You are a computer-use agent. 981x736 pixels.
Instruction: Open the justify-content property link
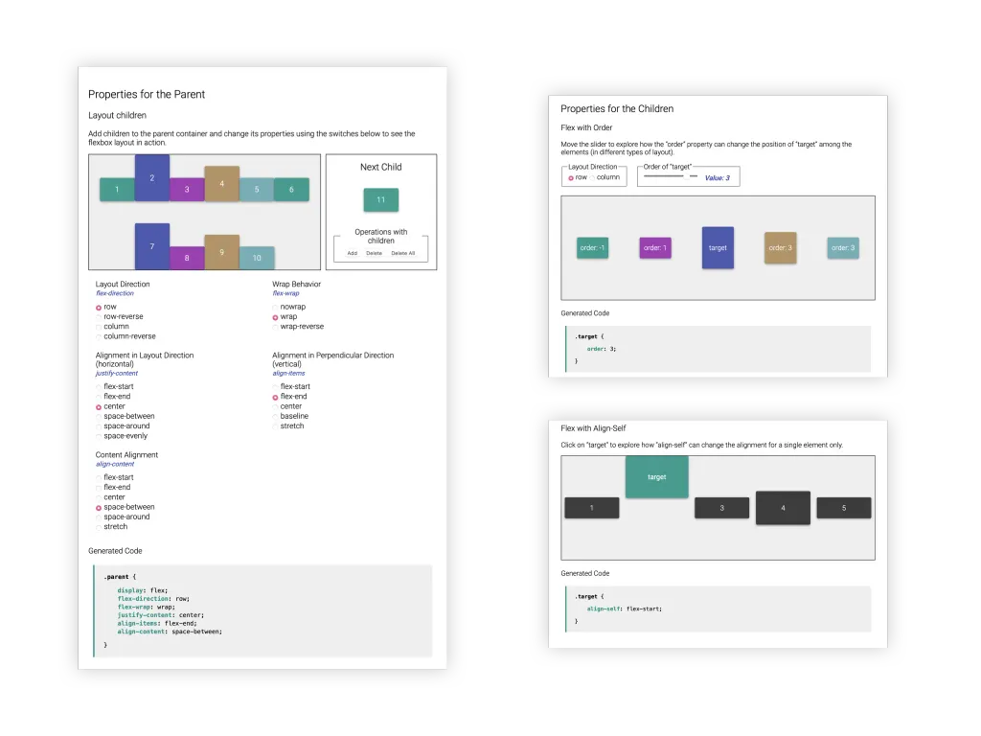[x=116, y=374]
